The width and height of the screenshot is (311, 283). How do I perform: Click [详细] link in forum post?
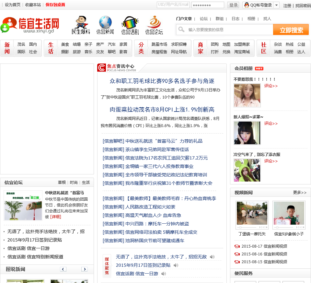tap(55, 217)
